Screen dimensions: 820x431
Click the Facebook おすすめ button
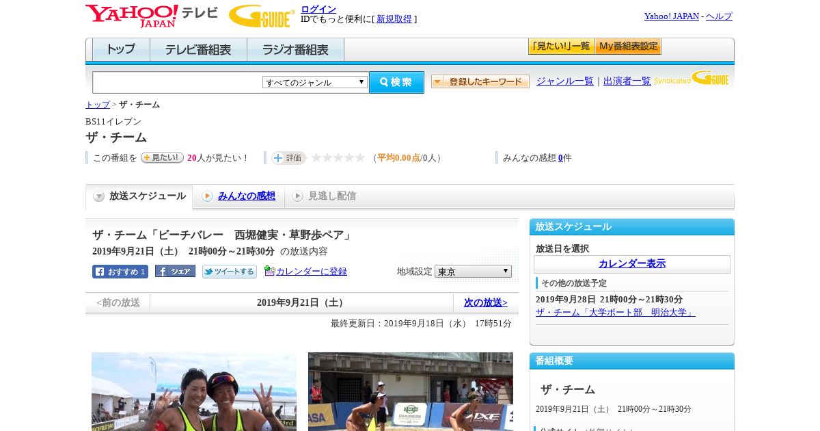click(120, 272)
